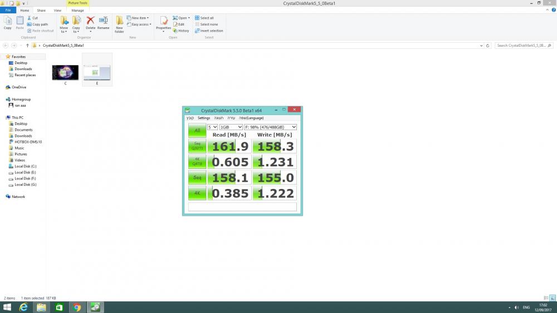Click the Copy icon in the ribbon
Image resolution: width=557 pixels, height=313 pixels.
tap(7, 23)
